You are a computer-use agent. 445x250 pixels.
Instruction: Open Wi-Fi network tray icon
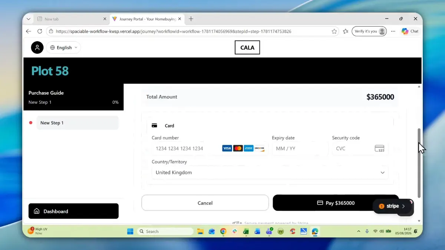[375, 231]
